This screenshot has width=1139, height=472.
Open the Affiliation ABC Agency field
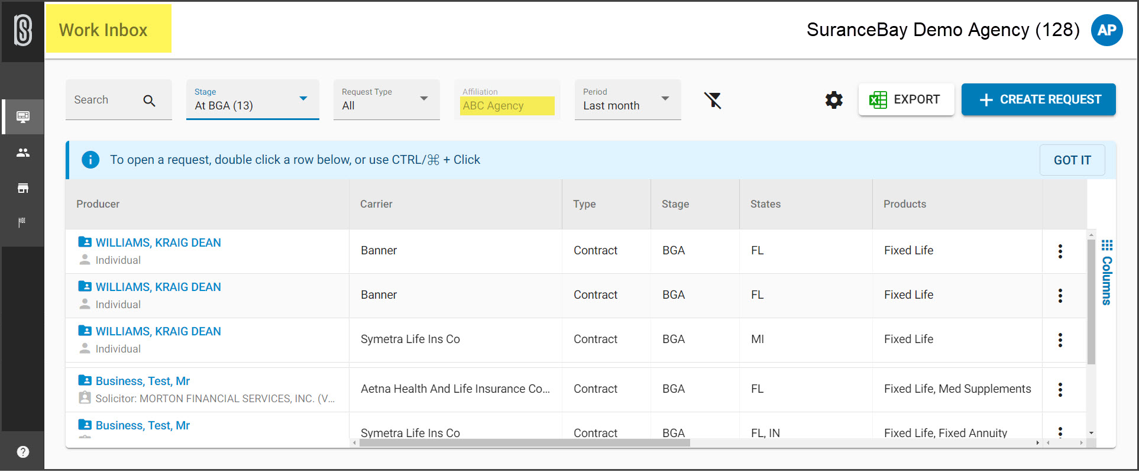[507, 99]
